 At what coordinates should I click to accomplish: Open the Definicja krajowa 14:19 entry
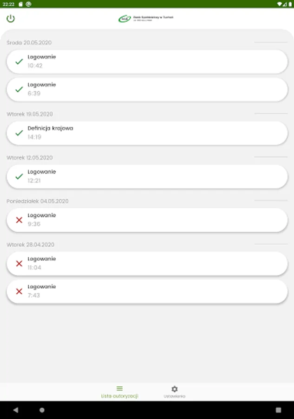[147, 133]
